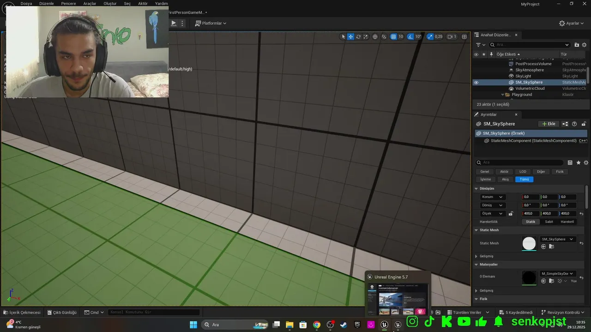Browse to static mesh in Content Browser
Image resolution: width=591 pixels, height=332 pixels.
[x=551, y=247]
